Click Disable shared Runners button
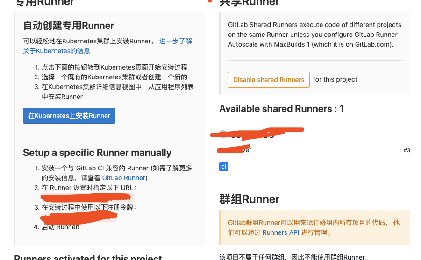421x260 pixels. tap(269, 80)
